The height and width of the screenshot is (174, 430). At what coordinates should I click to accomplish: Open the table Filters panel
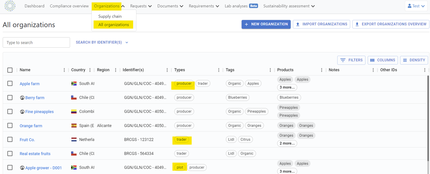pyautogui.click(x=351, y=60)
